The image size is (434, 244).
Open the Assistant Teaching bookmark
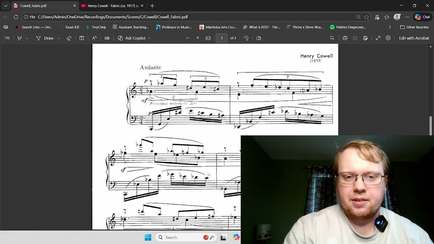tap(131, 27)
